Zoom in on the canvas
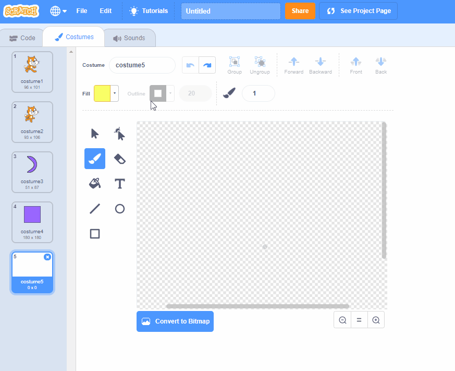The image size is (455, 371). pyautogui.click(x=376, y=320)
